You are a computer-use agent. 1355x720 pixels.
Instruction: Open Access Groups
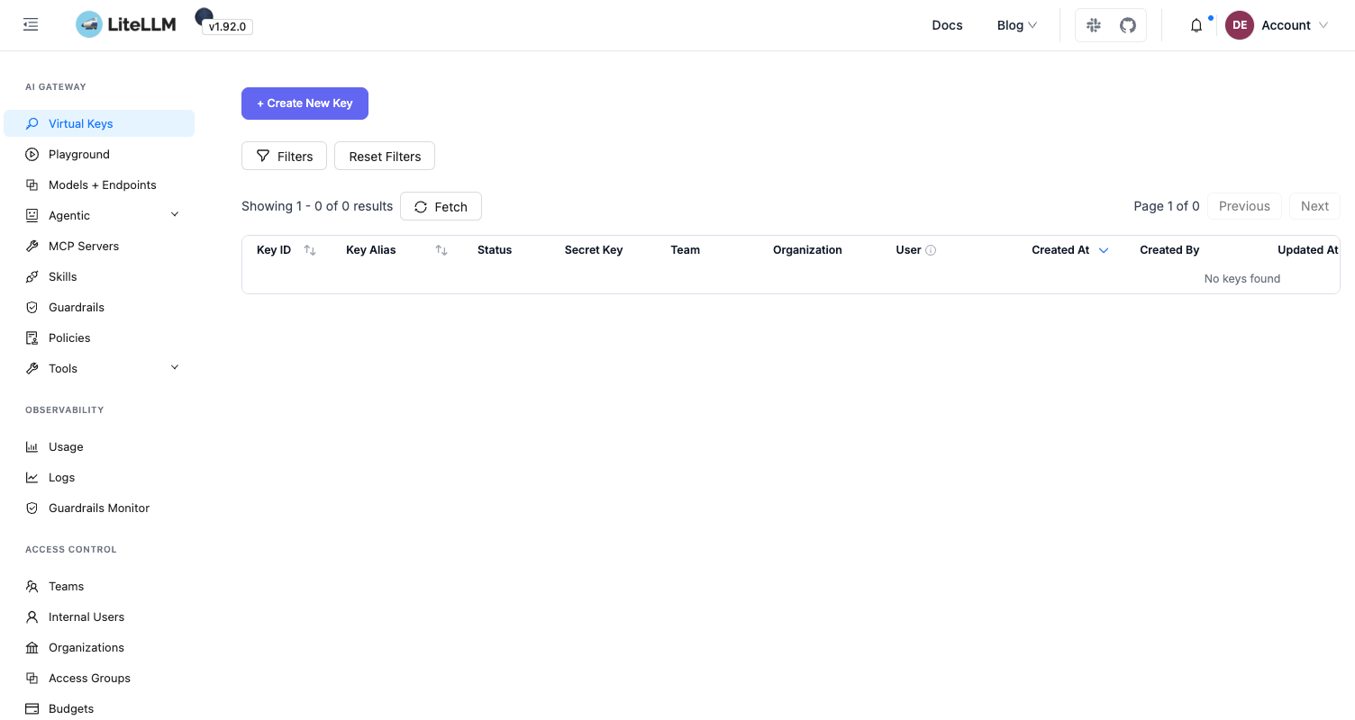pos(99,678)
